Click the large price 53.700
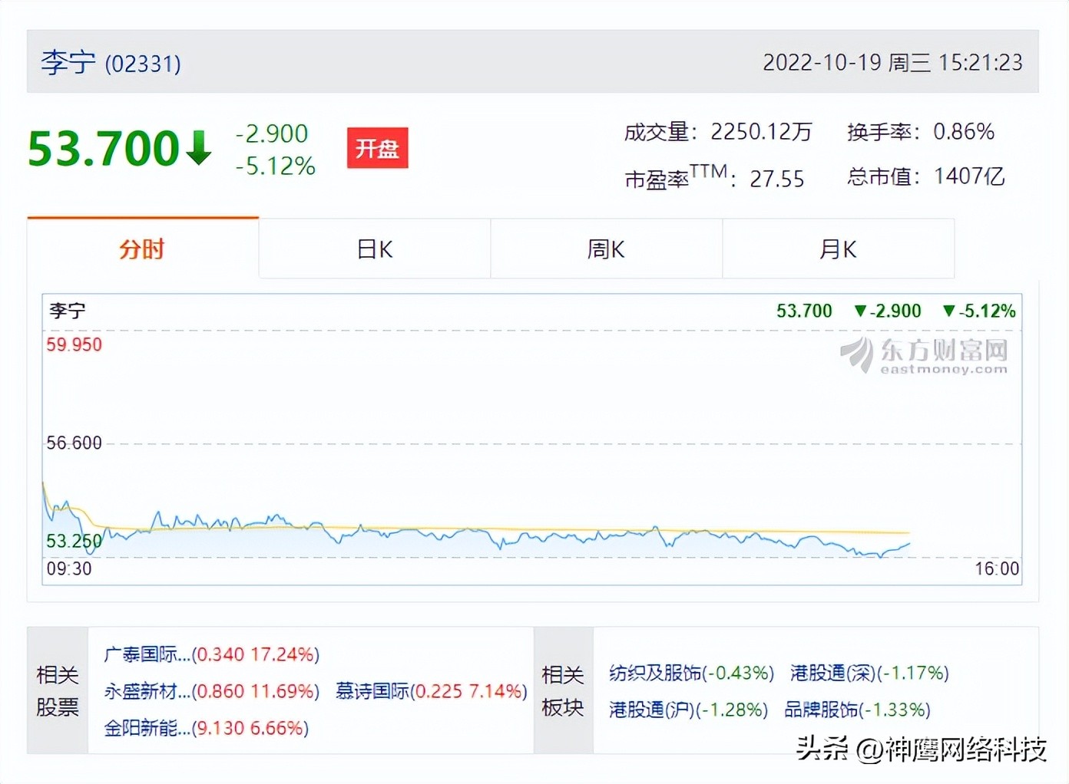The image size is (1069, 784). coord(104,148)
